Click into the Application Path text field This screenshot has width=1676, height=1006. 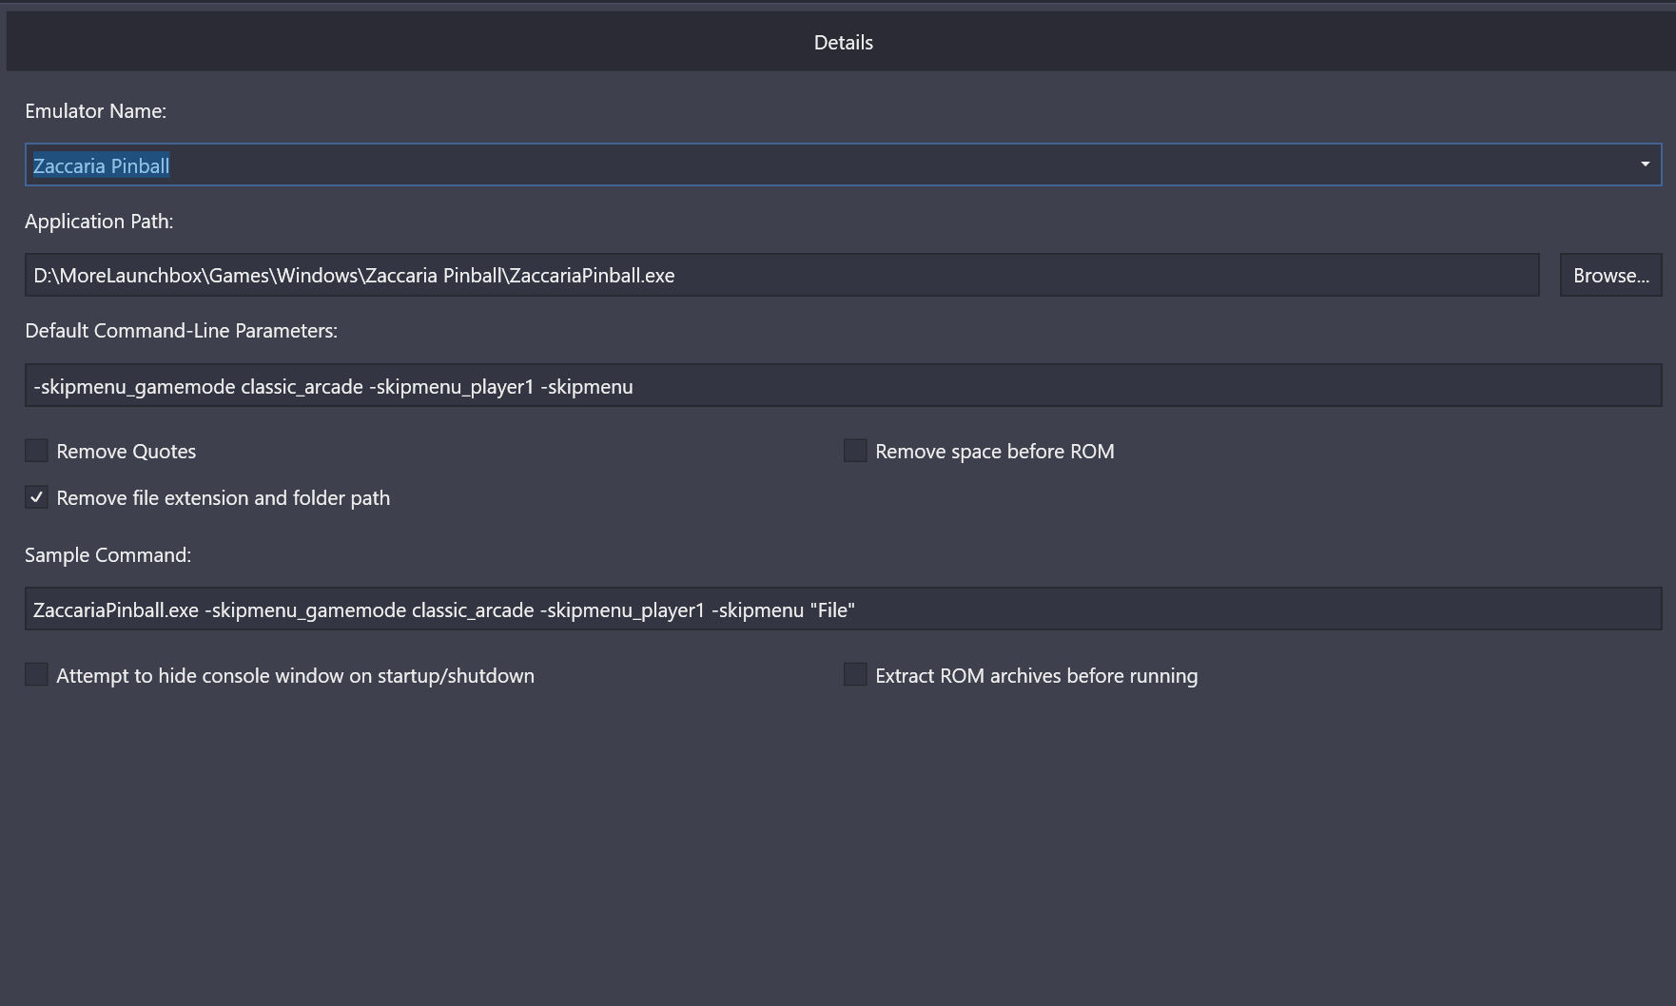[x=780, y=276]
